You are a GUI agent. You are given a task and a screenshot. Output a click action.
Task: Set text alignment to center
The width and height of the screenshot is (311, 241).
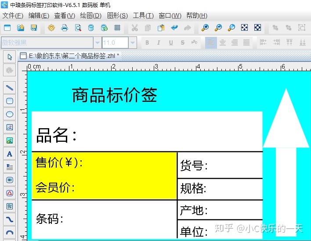pyautogui.click(x=223, y=43)
